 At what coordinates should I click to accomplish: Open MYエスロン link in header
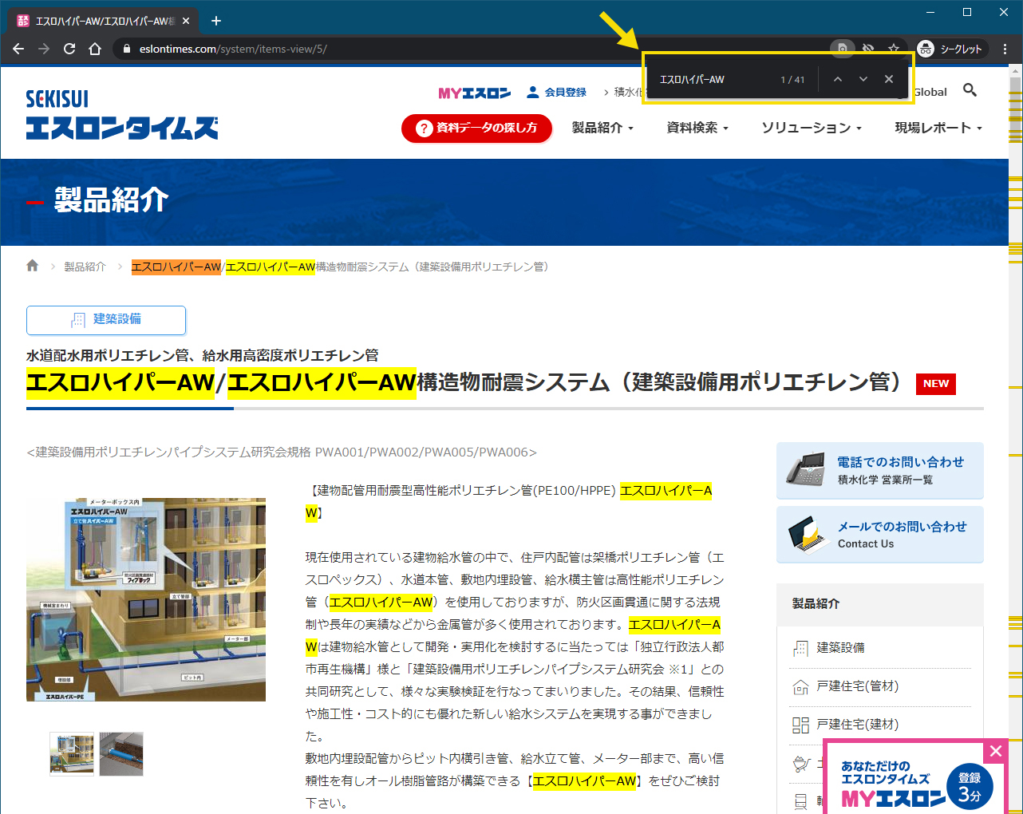[474, 93]
